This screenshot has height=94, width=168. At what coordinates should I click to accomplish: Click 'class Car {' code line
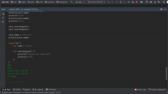[x=15, y=43]
